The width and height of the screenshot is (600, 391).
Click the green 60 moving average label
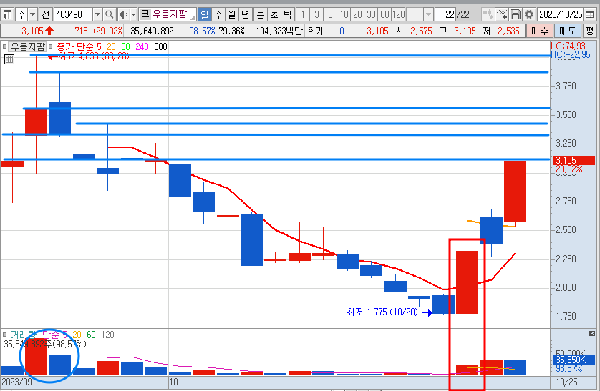[125, 46]
